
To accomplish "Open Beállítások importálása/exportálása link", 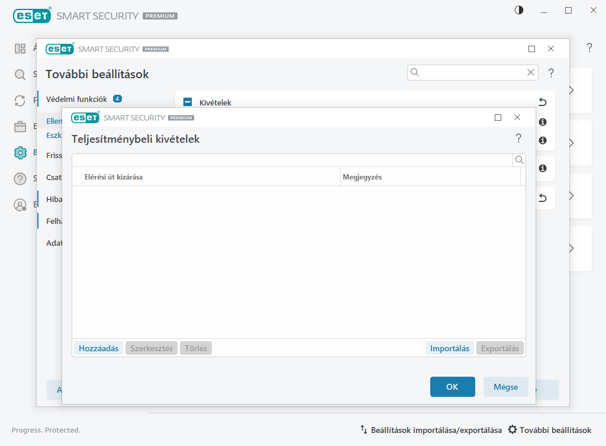I will click(x=431, y=430).
